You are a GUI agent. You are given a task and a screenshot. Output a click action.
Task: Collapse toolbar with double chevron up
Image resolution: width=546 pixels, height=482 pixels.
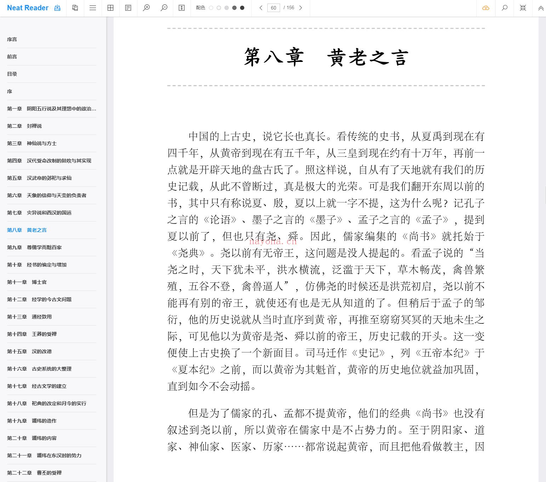click(x=541, y=8)
